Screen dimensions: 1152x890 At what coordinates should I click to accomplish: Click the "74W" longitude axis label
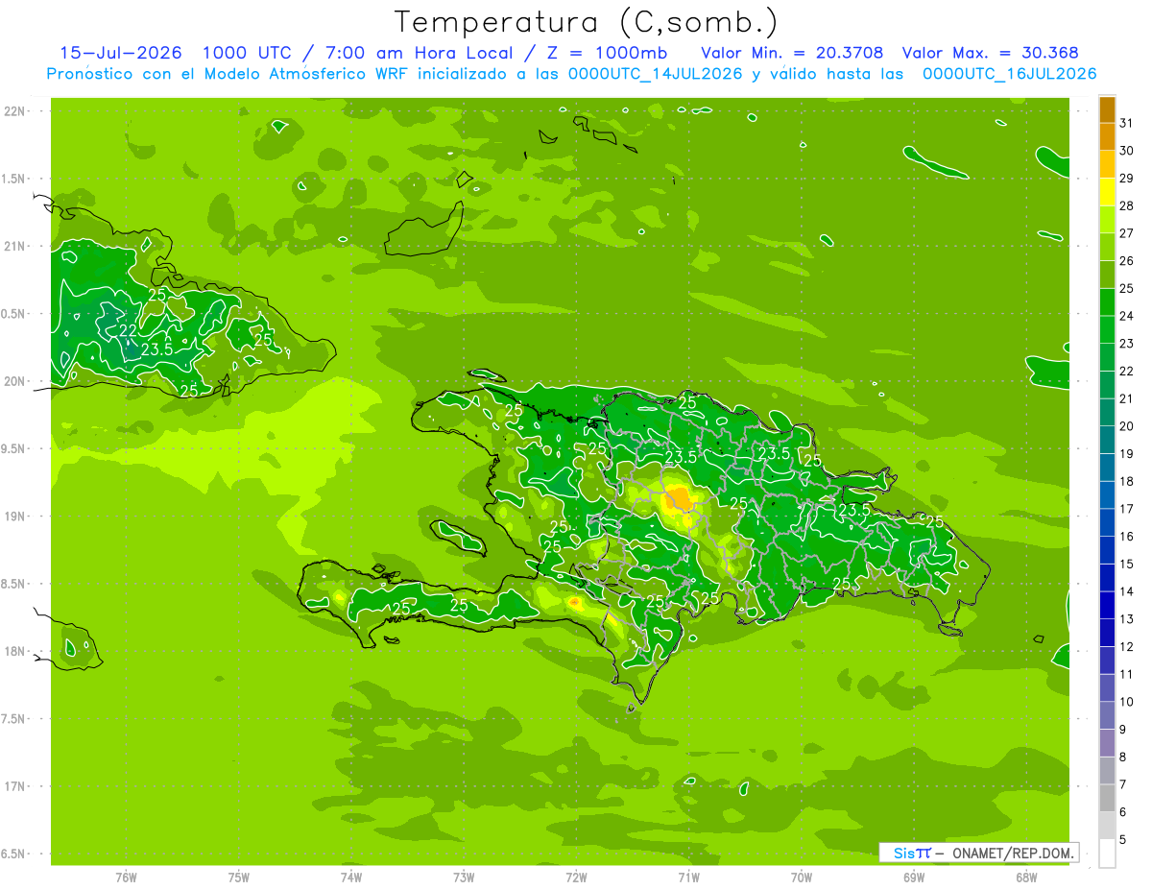pyautogui.click(x=351, y=877)
